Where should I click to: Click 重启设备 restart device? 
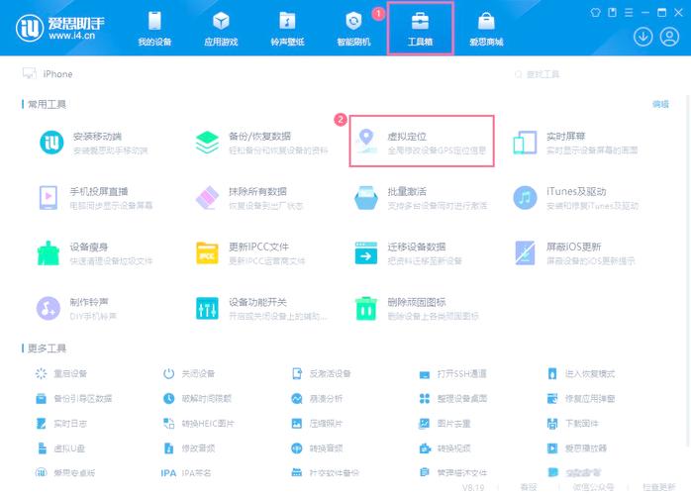[x=60, y=373]
